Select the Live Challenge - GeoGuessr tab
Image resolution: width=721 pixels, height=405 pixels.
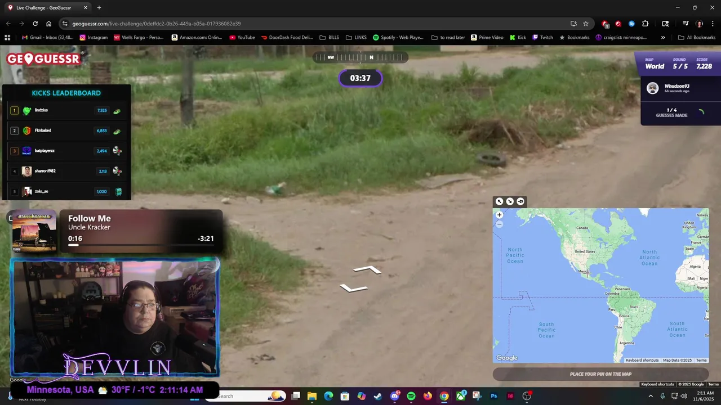pos(48,8)
